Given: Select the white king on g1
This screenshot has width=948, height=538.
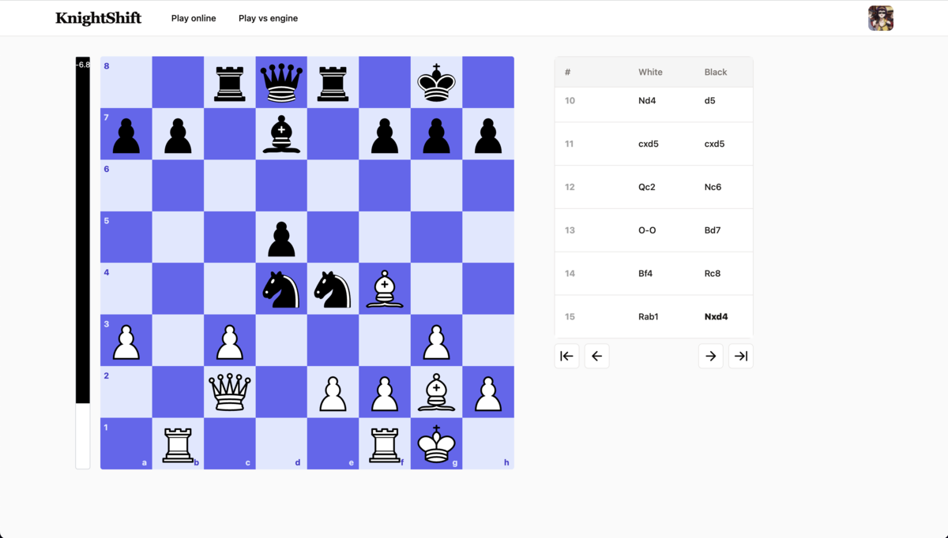Looking at the screenshot, I should [436, 444].
